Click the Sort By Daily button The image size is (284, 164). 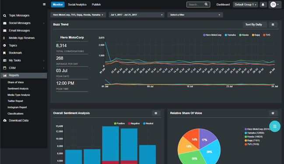[253, 24]
